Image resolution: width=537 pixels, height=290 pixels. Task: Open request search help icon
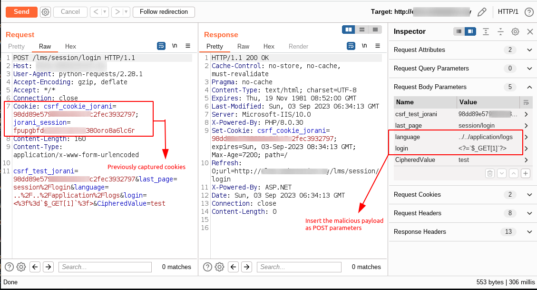click(9, 267)
